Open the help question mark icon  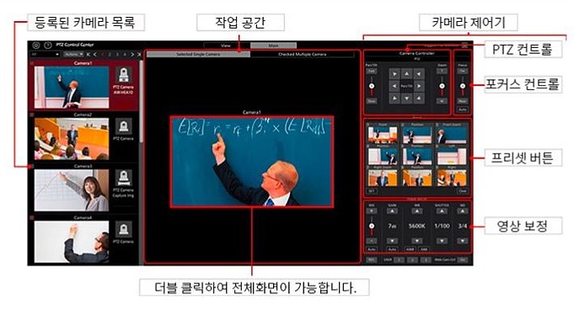tap(47, 46)
